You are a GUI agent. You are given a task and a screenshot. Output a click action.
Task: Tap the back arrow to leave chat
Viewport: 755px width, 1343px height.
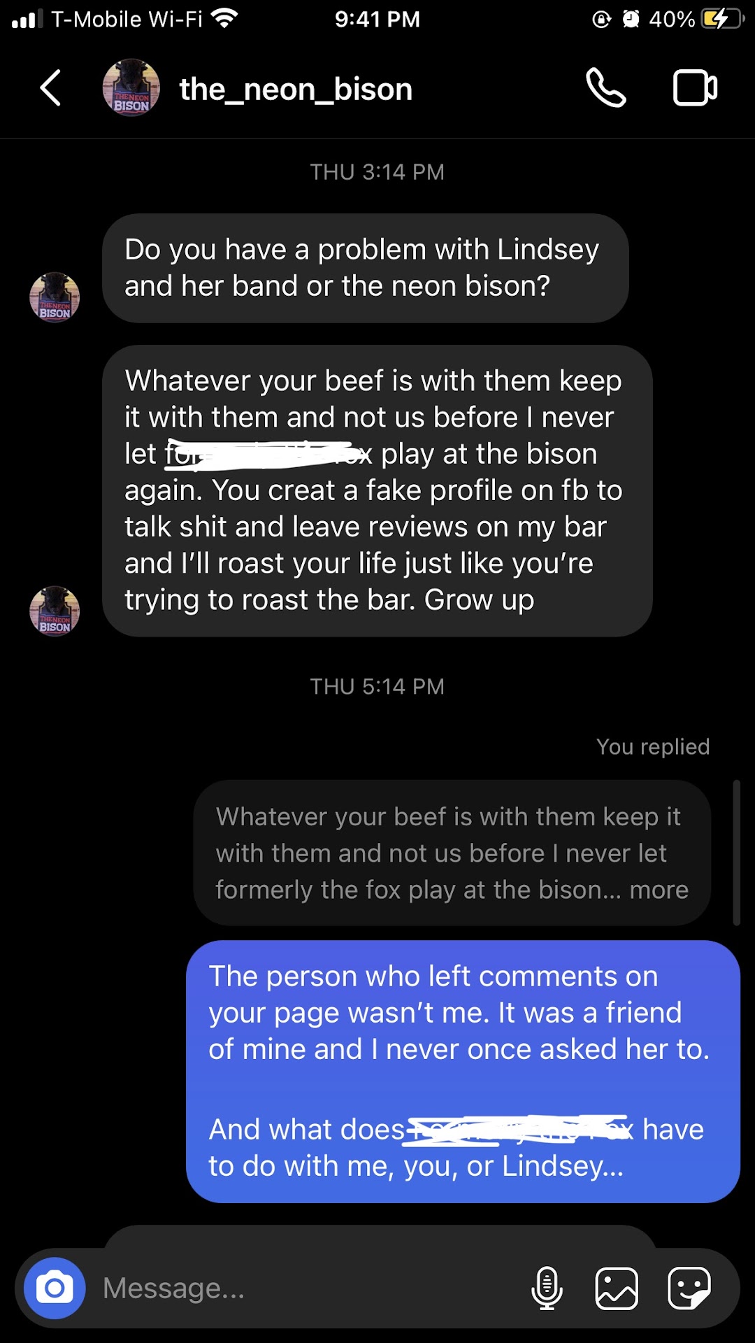[50, 88]
